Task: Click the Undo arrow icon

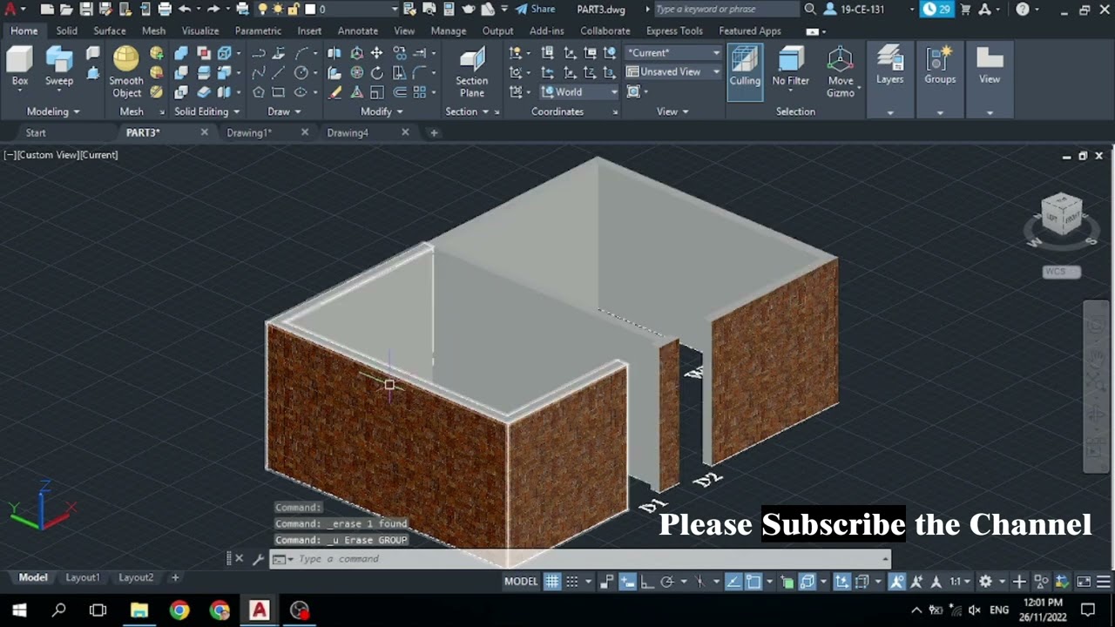Action: tap(184, 9)
